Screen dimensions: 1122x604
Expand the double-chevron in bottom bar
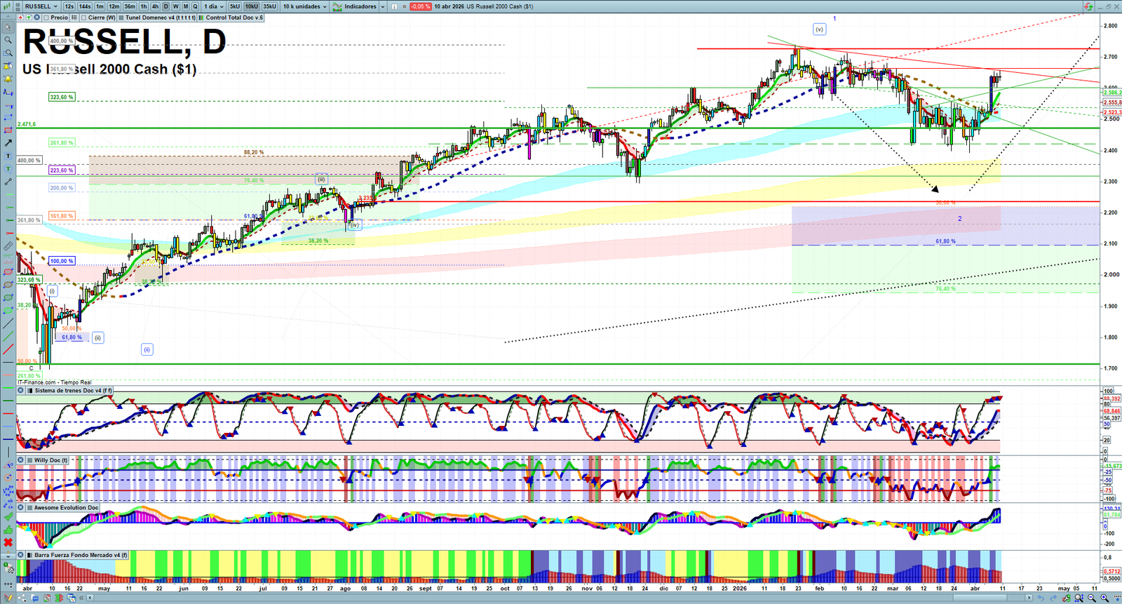(x=81, y=598)
